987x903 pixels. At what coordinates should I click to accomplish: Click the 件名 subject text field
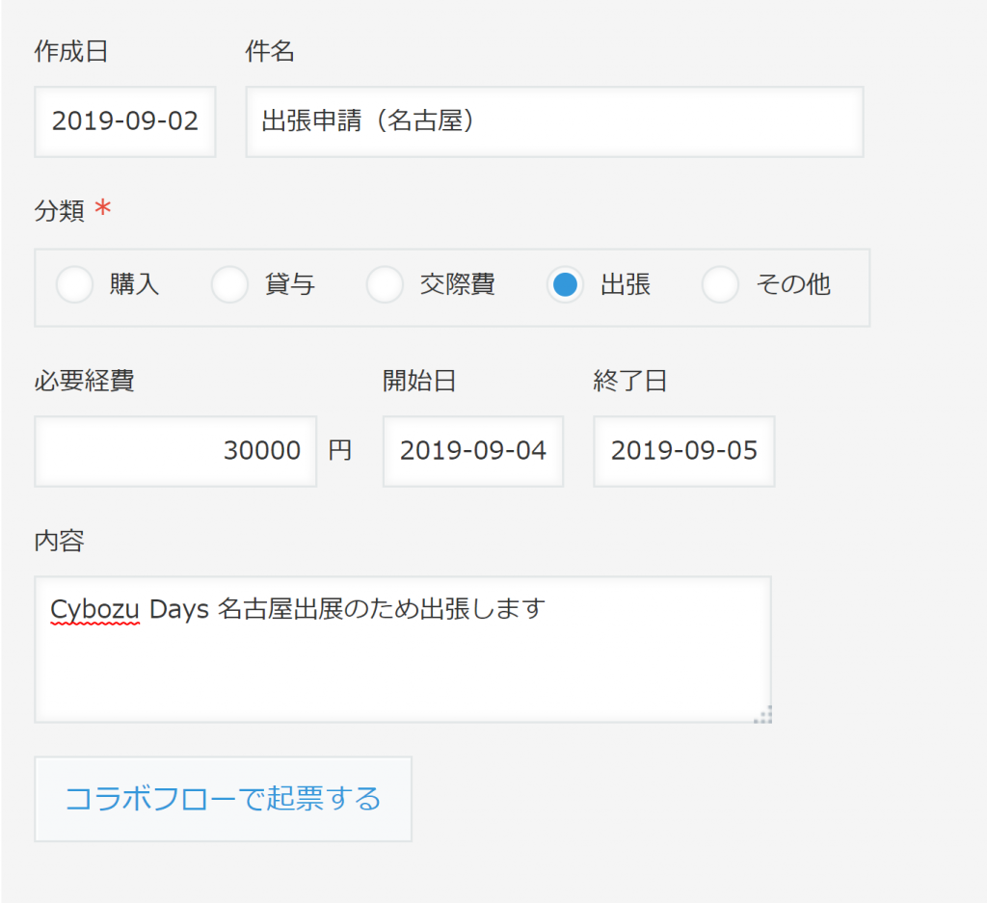click(554, 121)
